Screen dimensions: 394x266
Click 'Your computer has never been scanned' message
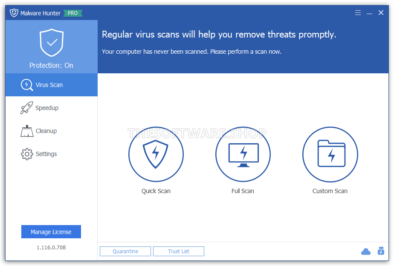[x=191, y=52]
